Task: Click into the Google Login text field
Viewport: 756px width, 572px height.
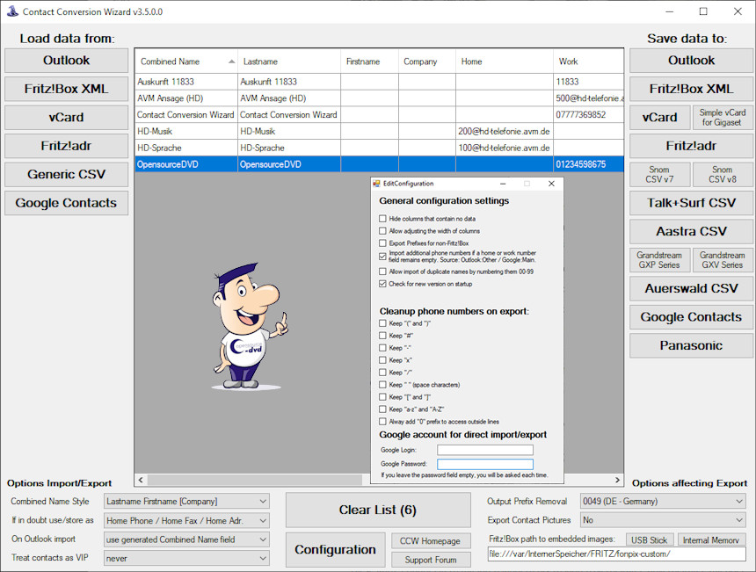Action: click(485, 450)
